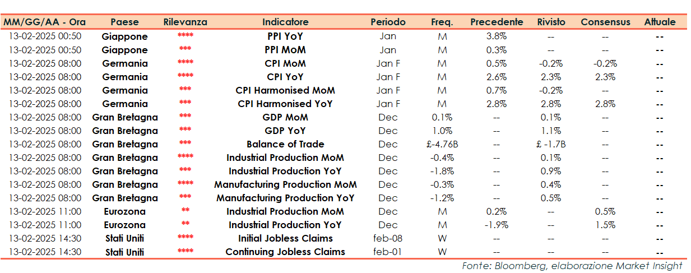This screenshot has width=691, height=273.
Task: Click the MM/GG/AA - Ora header
Action: coord(45,22)
